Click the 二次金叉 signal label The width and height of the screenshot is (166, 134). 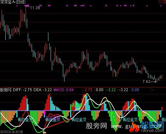click(x=52, y=118)
